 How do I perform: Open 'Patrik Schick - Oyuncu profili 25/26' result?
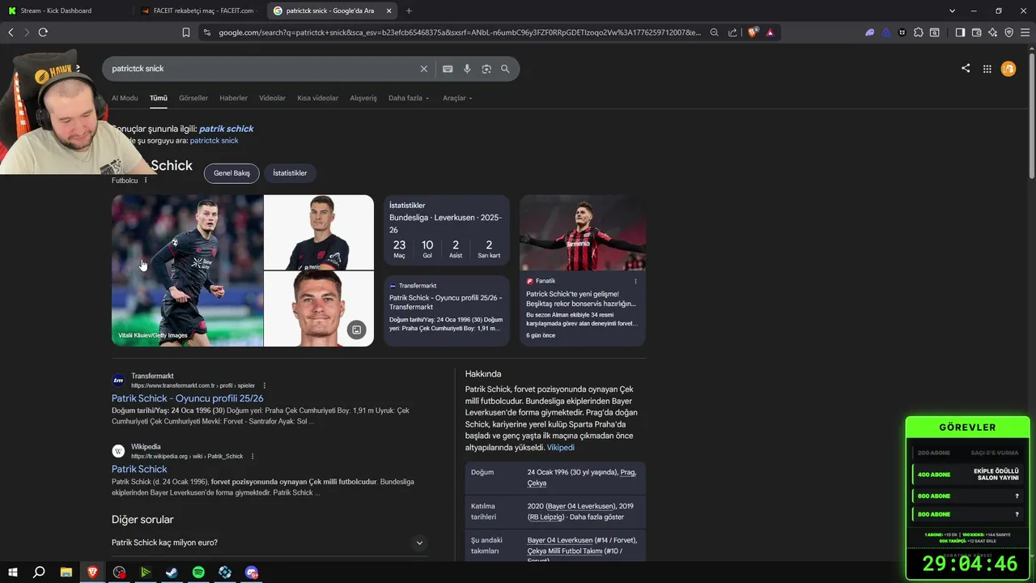pos(187,398)
